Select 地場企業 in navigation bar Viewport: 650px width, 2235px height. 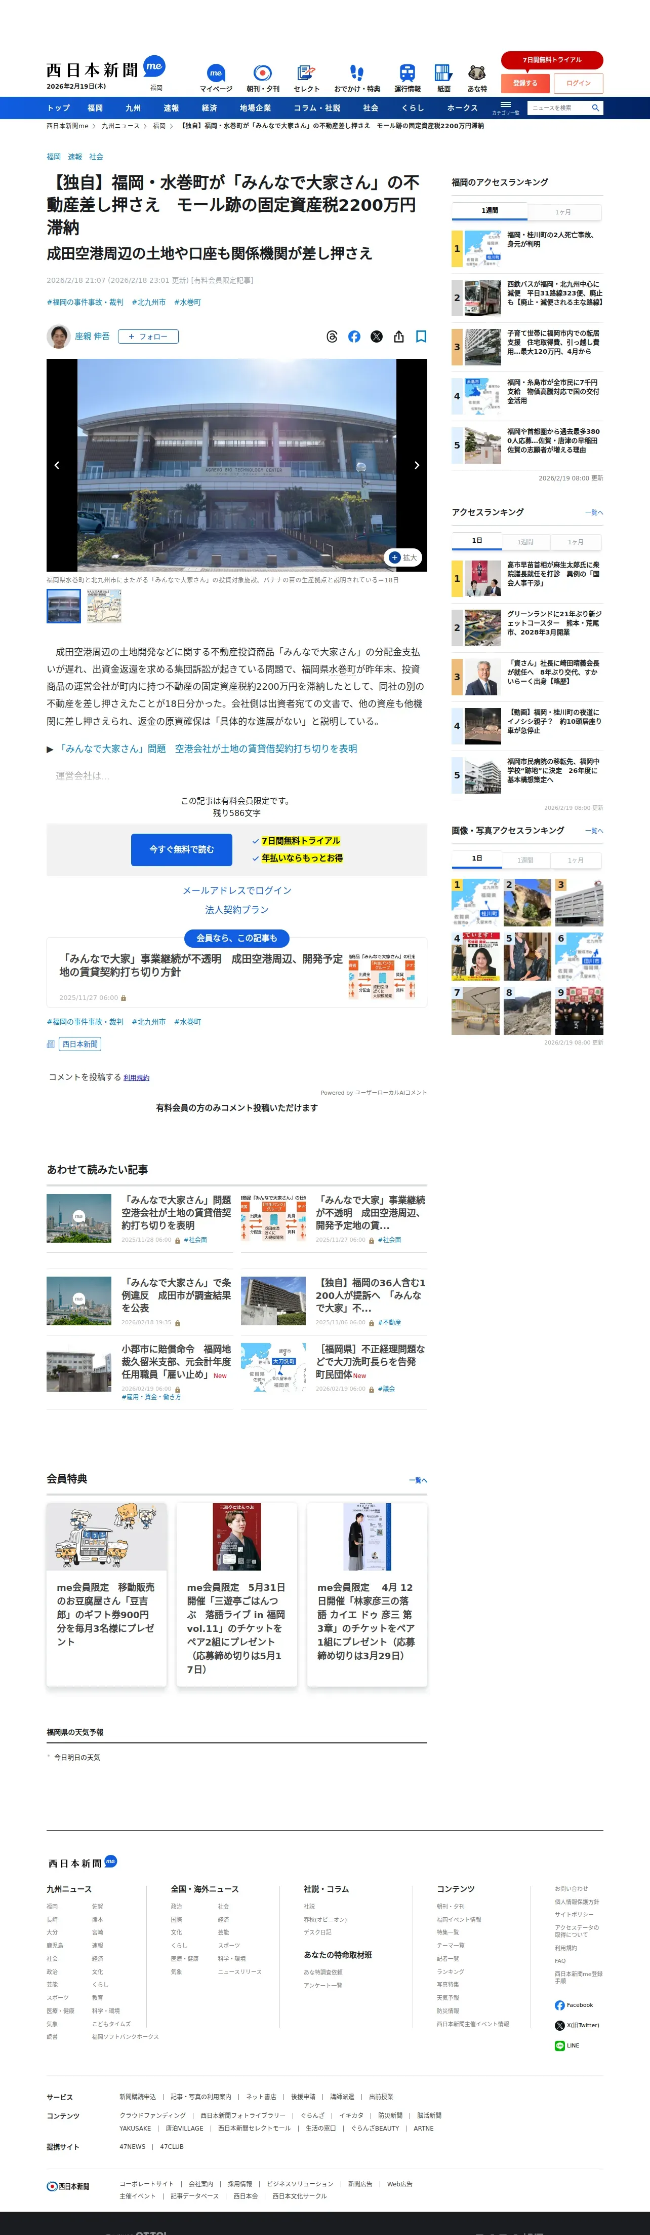click(x=256, y=107)
